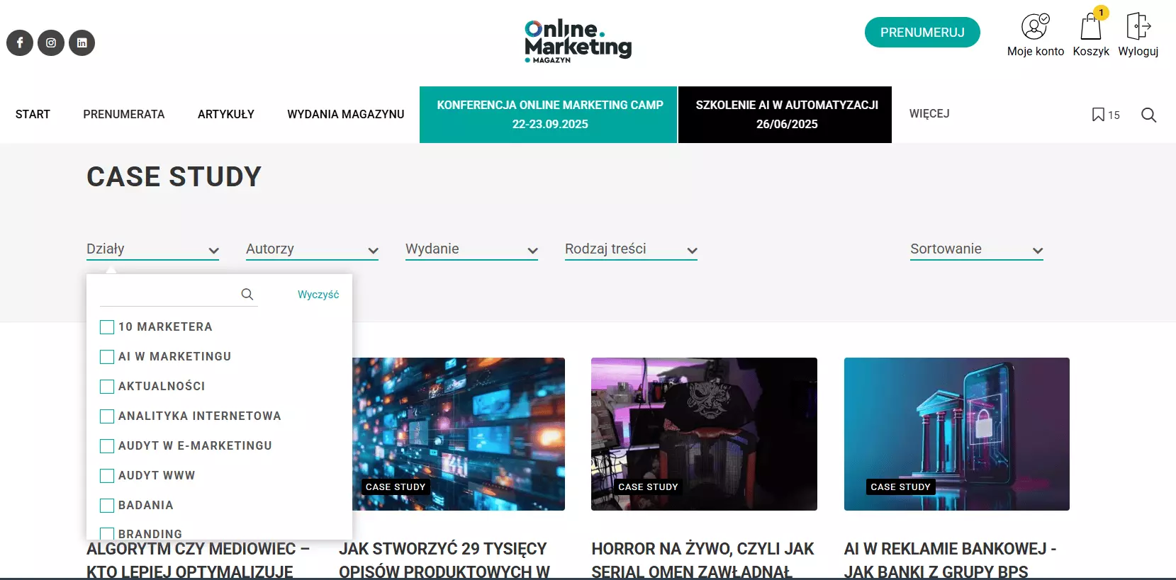The image size is (1176, 580).
Task: Open the Koszyk shopping bag icon
Action: [1091, 27]
